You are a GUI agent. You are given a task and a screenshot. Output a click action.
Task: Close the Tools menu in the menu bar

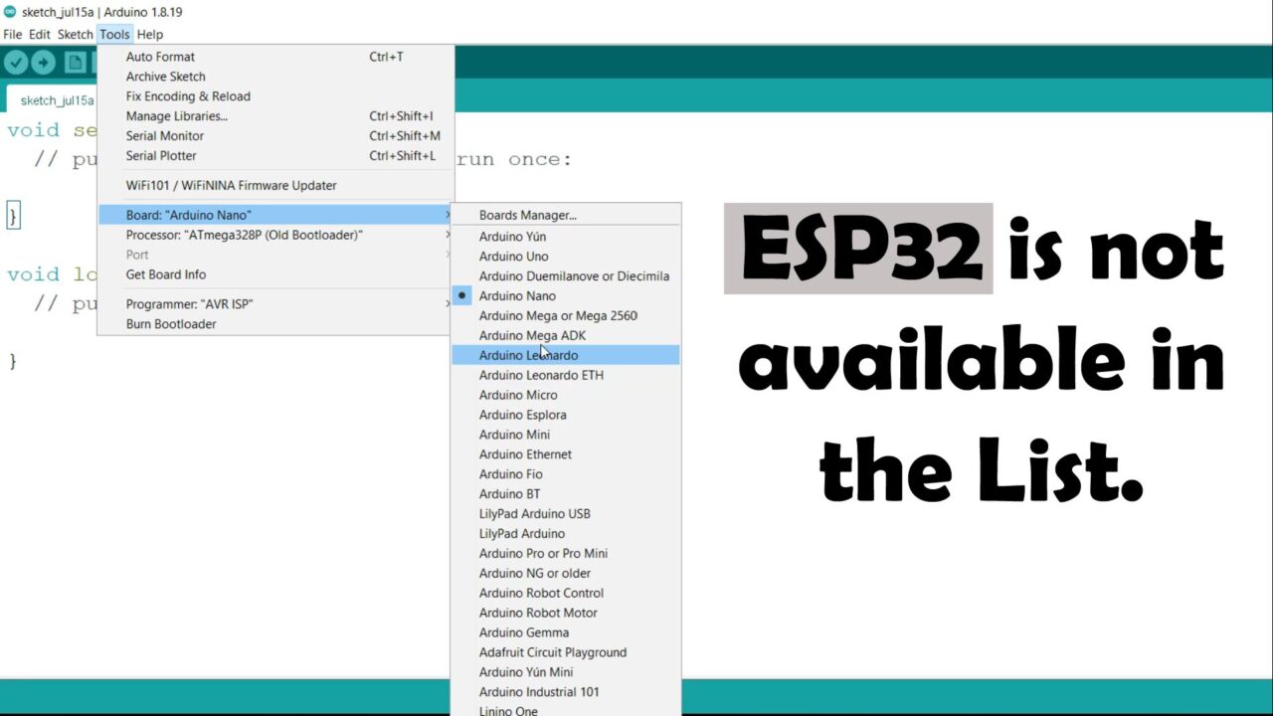click(x=114, y=34)
